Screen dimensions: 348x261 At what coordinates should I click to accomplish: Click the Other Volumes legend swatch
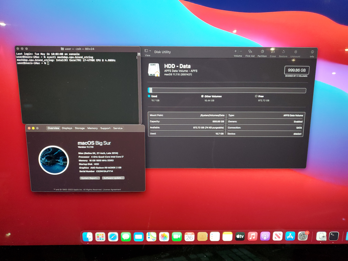click(x=202, y=96)
